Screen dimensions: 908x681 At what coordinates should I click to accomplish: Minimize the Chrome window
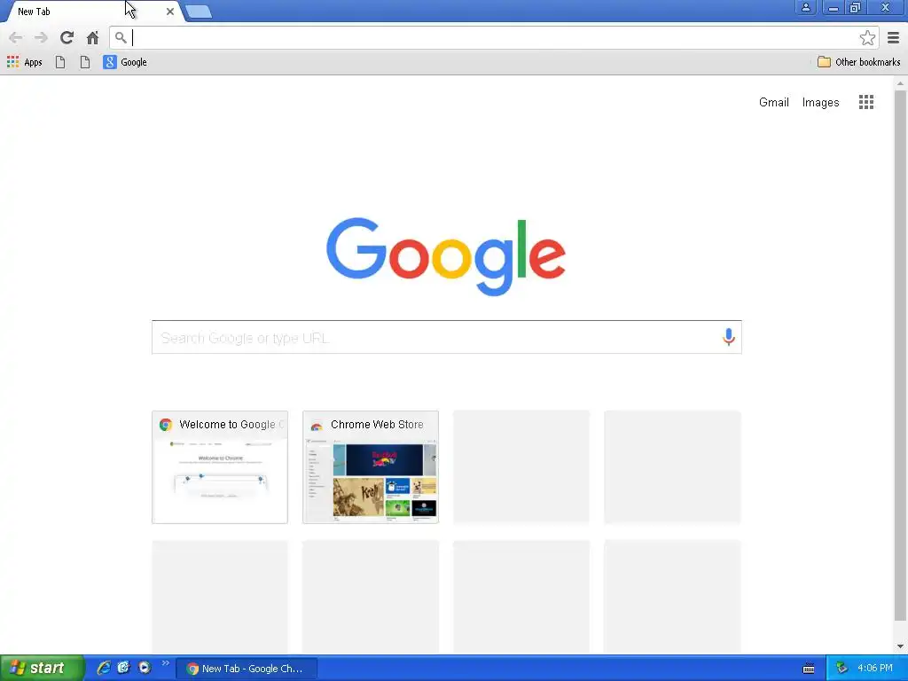pos(834,7)
